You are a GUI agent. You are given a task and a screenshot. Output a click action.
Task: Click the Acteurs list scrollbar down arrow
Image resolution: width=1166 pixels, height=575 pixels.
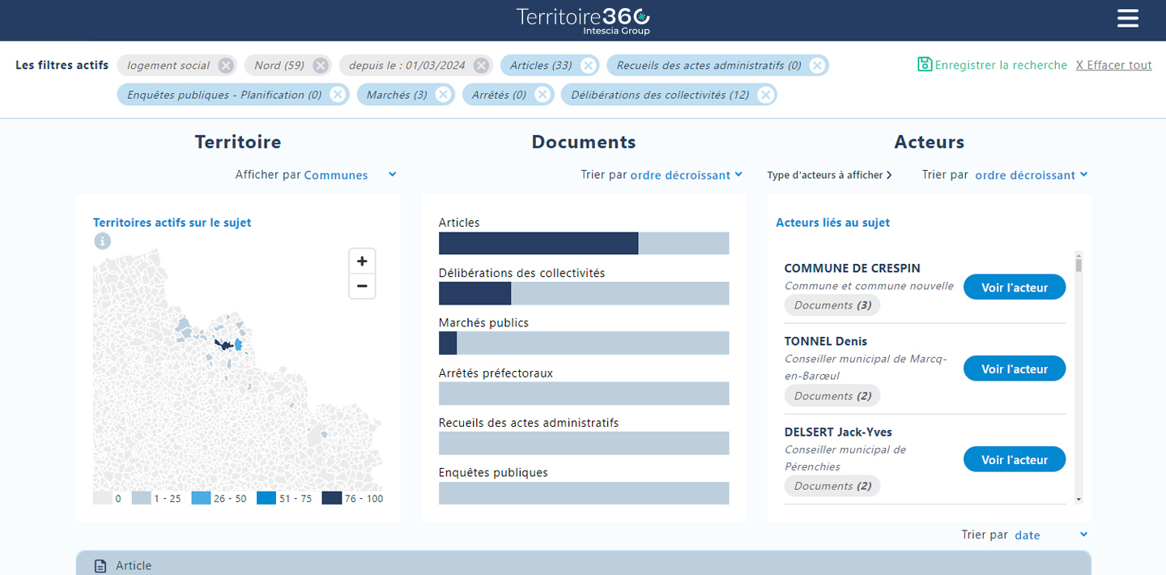point(1079,500)
